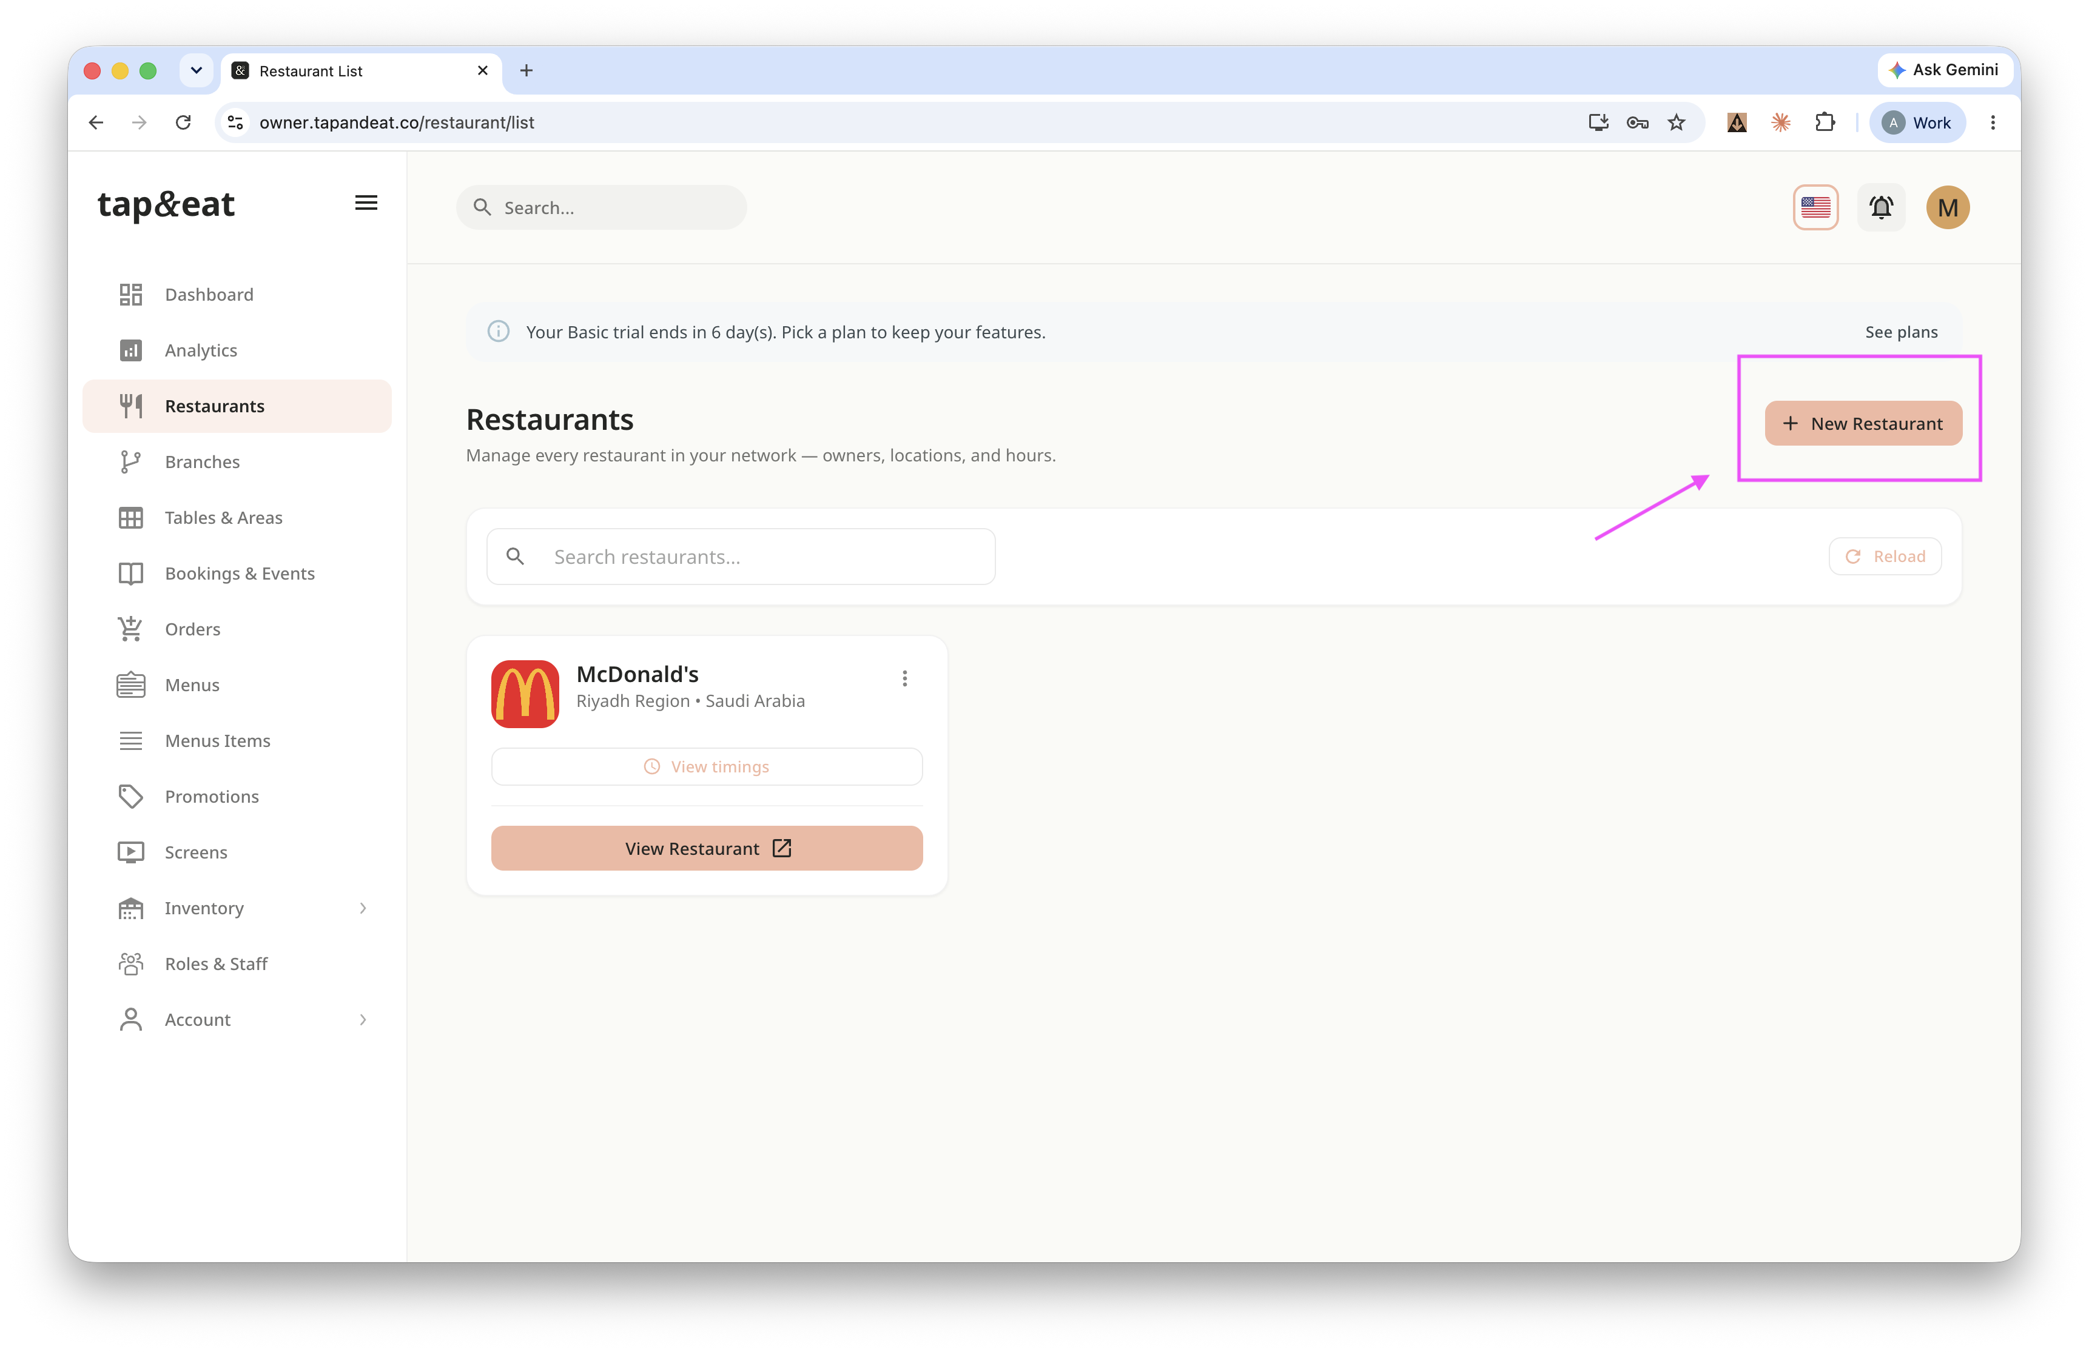Image resolution: width=2089 pixels, height=1352 pixels.
Task: Reload the browser page
Action: tap(183, 123)
